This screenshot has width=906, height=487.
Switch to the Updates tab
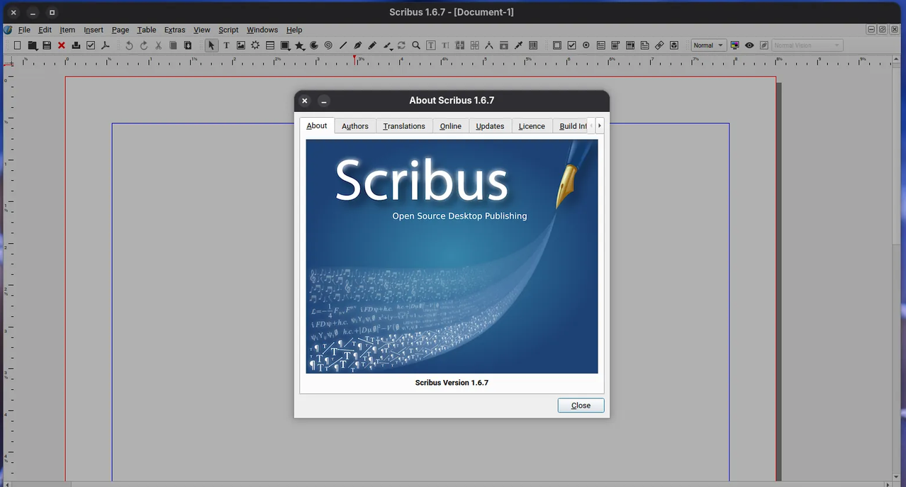pyautogui.click(x=490, y=126)
